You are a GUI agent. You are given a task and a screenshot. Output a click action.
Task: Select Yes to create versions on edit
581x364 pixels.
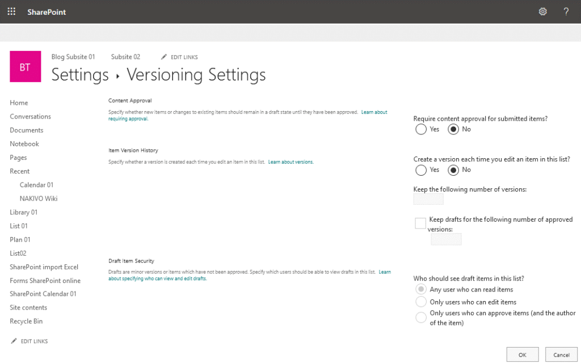point(420,170)
